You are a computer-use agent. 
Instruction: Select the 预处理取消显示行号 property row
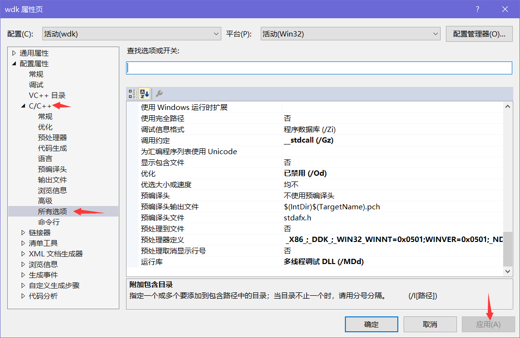[x=315, y=251]
